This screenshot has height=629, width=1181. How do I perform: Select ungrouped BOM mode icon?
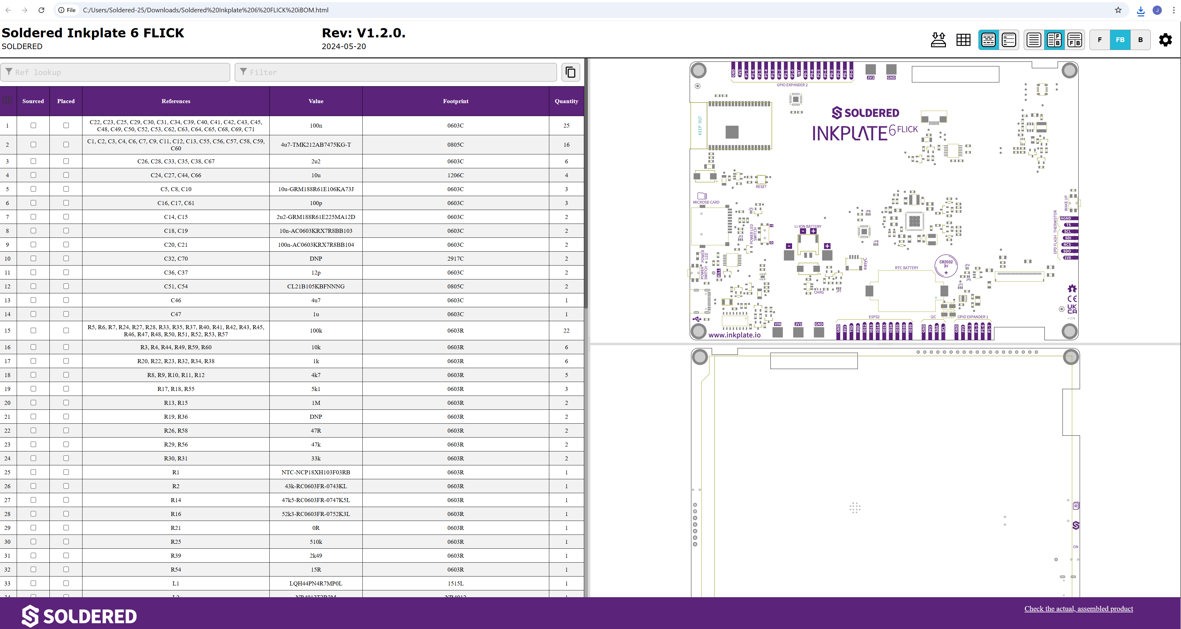pyautogui.click(x=1009, y=40)
